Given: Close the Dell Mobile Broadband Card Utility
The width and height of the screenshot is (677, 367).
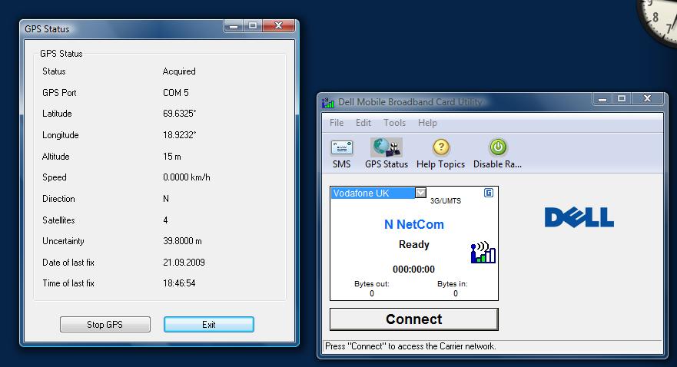Looking at the screenshot, I should (x=647, y=99).
